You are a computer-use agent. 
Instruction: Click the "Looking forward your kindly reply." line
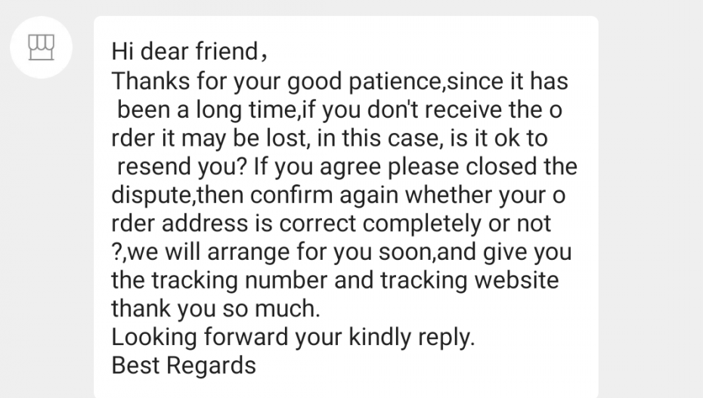pos(293,337)
